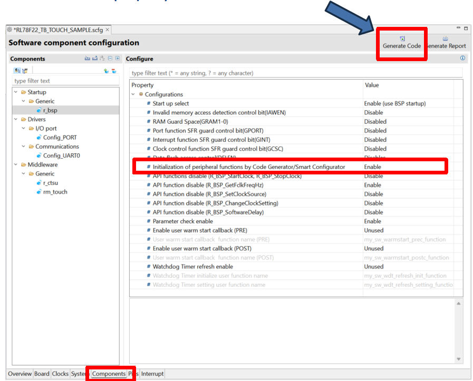Viewport: 473px width, 381px height.
Task: Select Config_UART0 in Communications
Action: click(62, 155)
